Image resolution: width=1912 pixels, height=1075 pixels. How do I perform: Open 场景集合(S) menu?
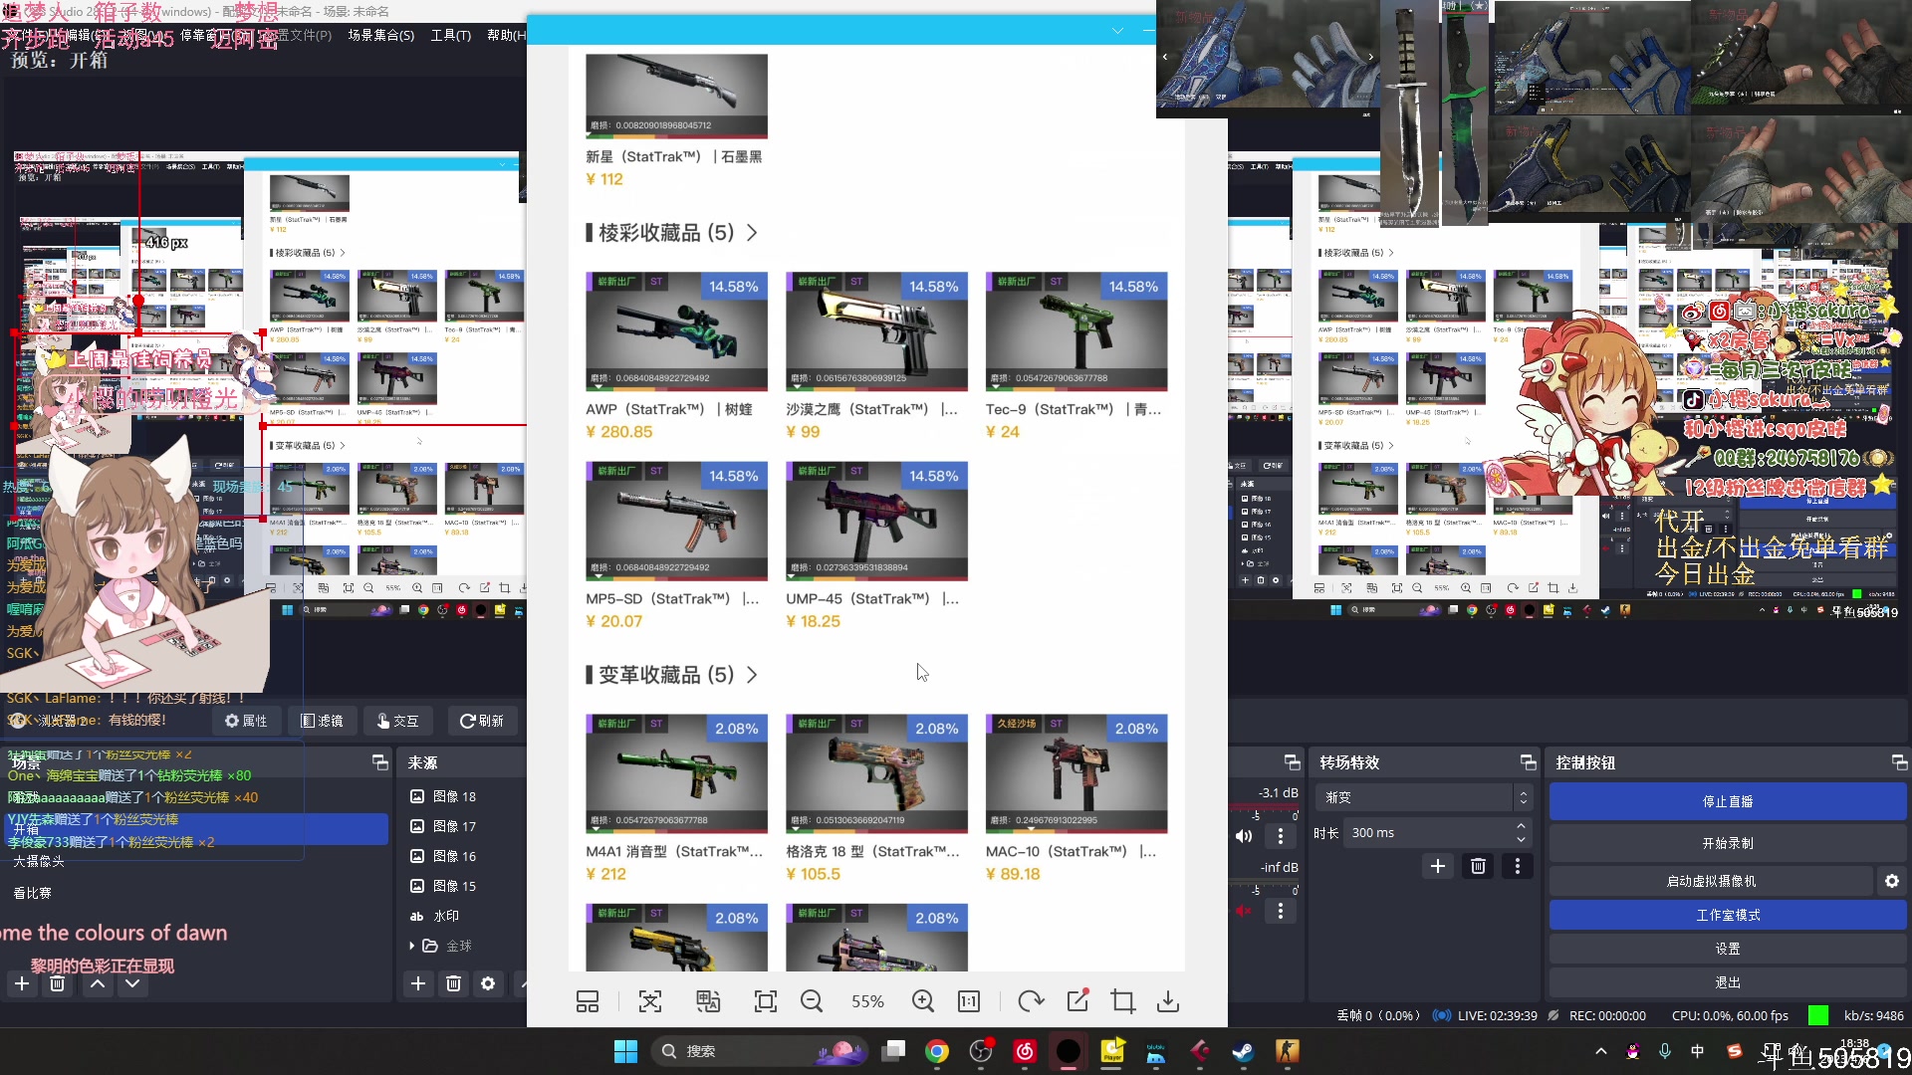[x=380, y=35]
